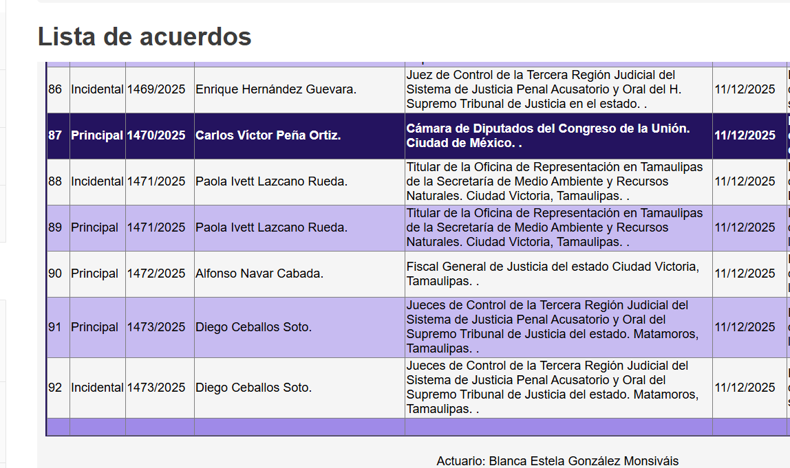Click Actuario Blanca Estela González Monsiváis text
The image size is (790, 468).
coord(557,461)
